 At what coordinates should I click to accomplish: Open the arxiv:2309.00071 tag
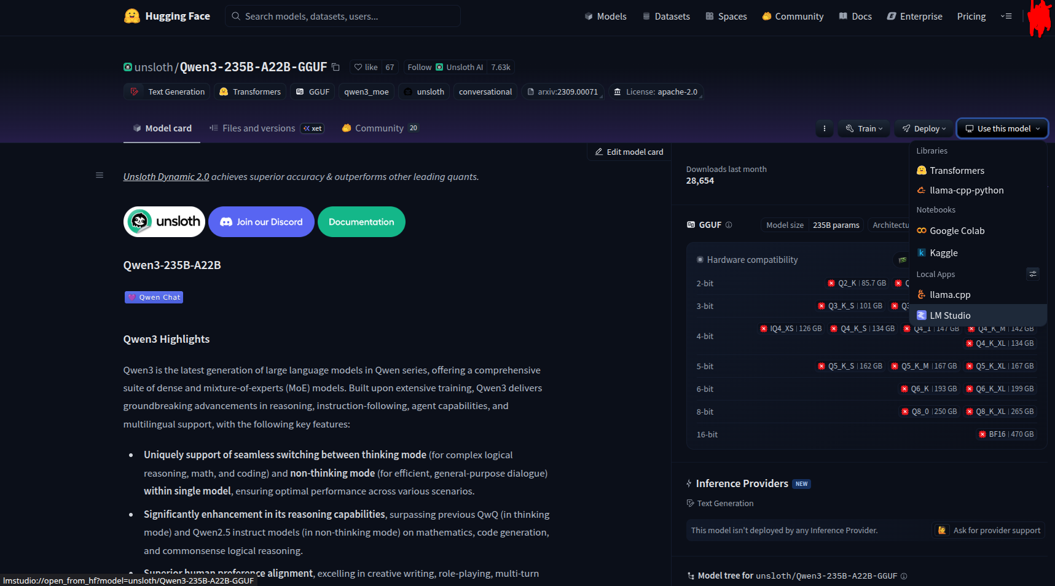click(563, 92)
